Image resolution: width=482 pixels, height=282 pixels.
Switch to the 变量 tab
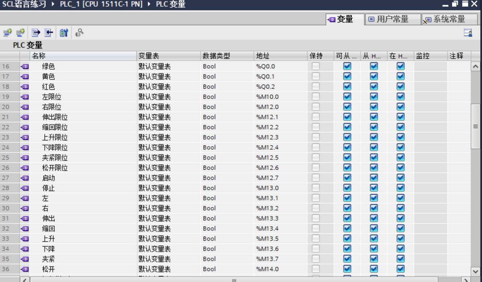point(345,20)
